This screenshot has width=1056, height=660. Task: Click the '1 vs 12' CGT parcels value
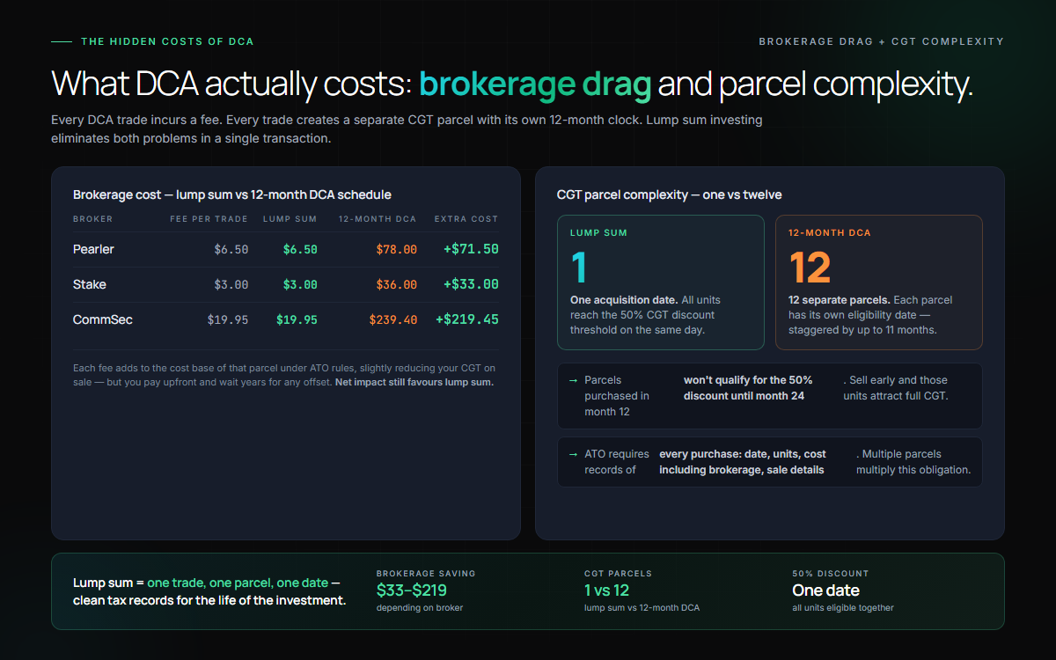pos(607,590)
